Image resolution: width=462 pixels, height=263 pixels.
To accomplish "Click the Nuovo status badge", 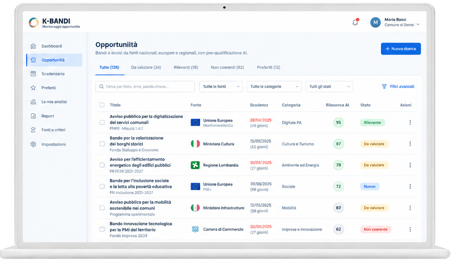I will pos(370,186).
